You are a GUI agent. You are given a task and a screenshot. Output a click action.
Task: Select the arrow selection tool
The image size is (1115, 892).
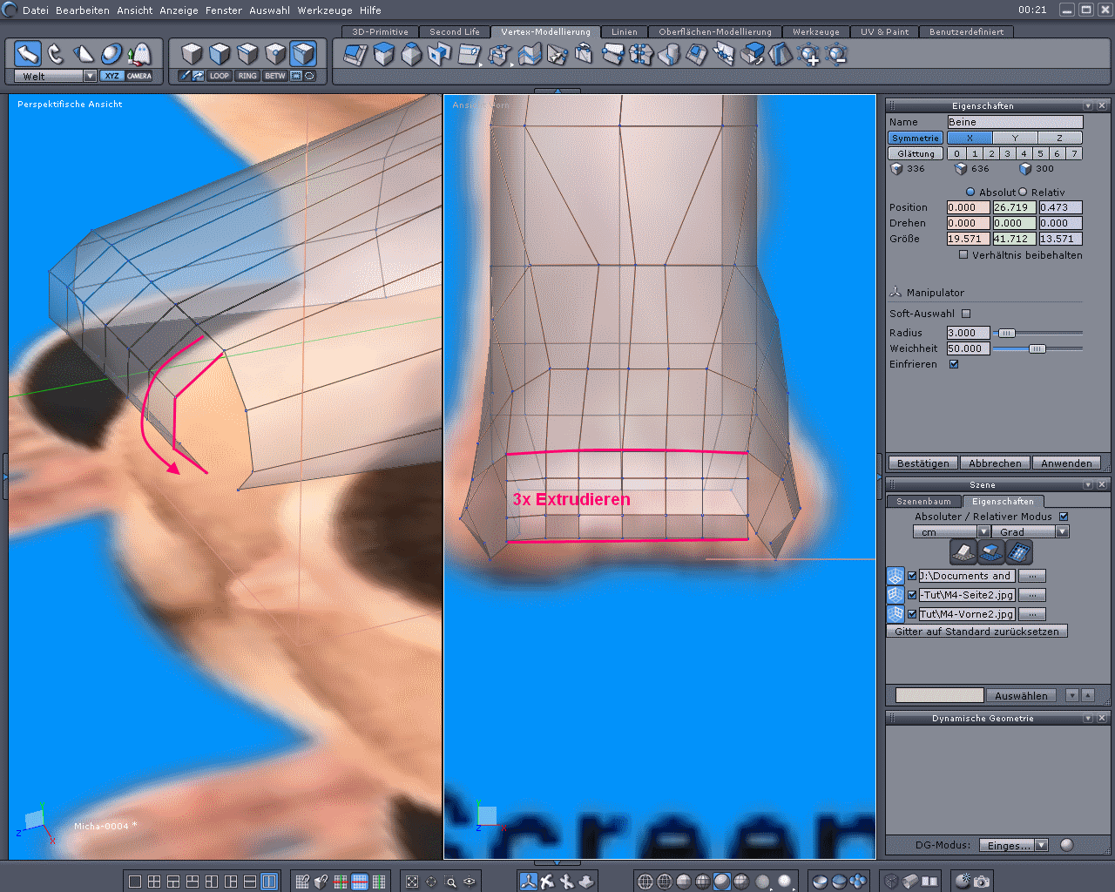pyautogui.click(x=28, y=54)
